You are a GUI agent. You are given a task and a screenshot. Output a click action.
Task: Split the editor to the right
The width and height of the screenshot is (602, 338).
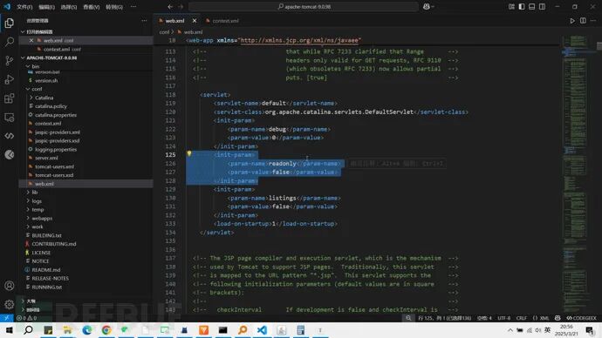point(583,21)
